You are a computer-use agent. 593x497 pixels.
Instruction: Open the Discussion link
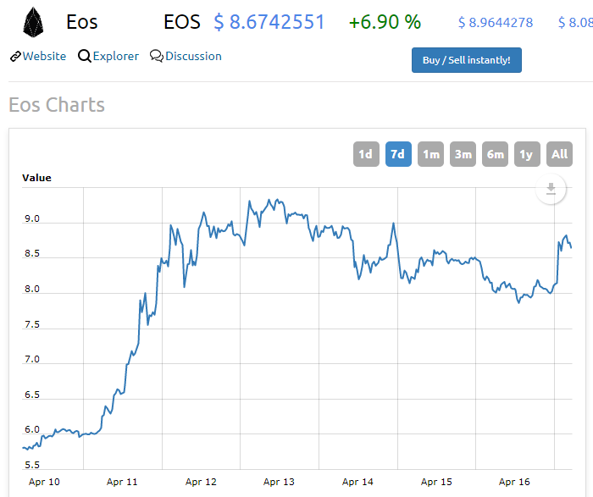click(193, 57)
